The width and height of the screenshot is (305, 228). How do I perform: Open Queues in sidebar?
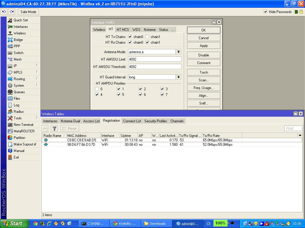[19, 92]
